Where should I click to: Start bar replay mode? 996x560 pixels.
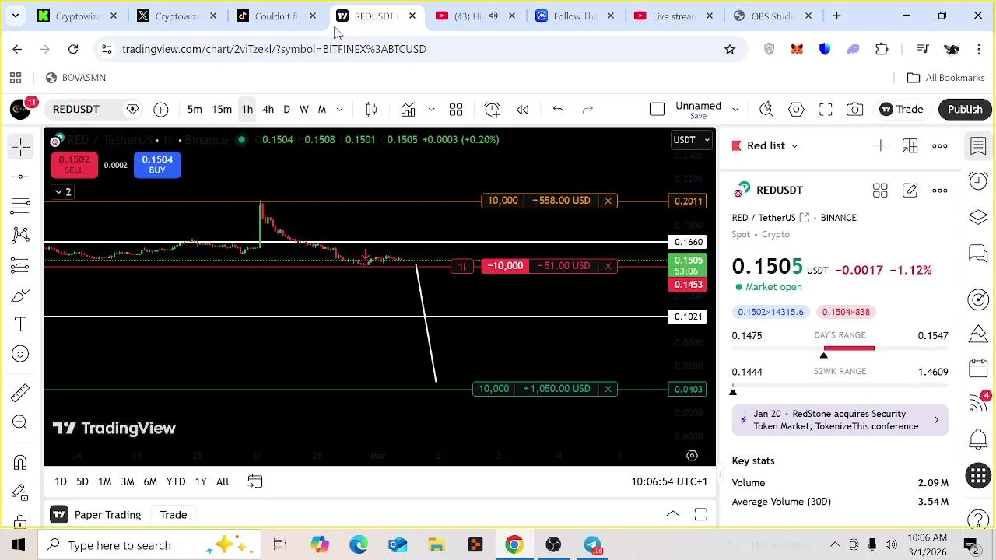pyautogui.click(x=523, y=110)
